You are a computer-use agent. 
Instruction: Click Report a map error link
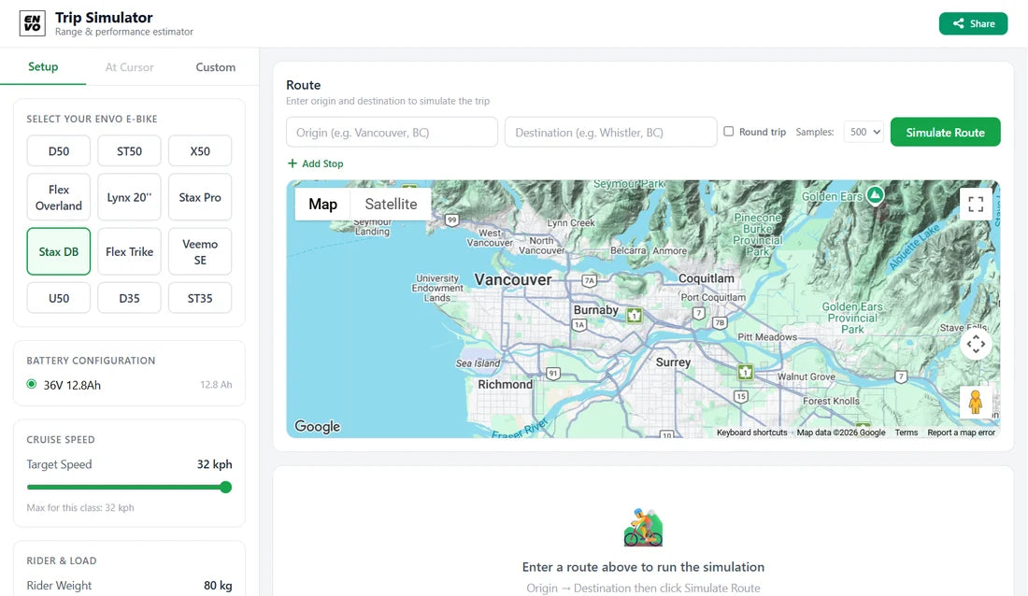click(x=961, y=433)
